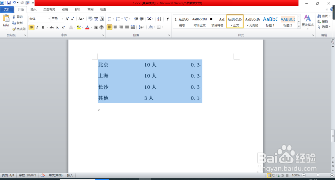Switch to the 审阅 (Review) tab
Image resolution: width=335 pixels, height=180 pixels.
coord(90,9)
